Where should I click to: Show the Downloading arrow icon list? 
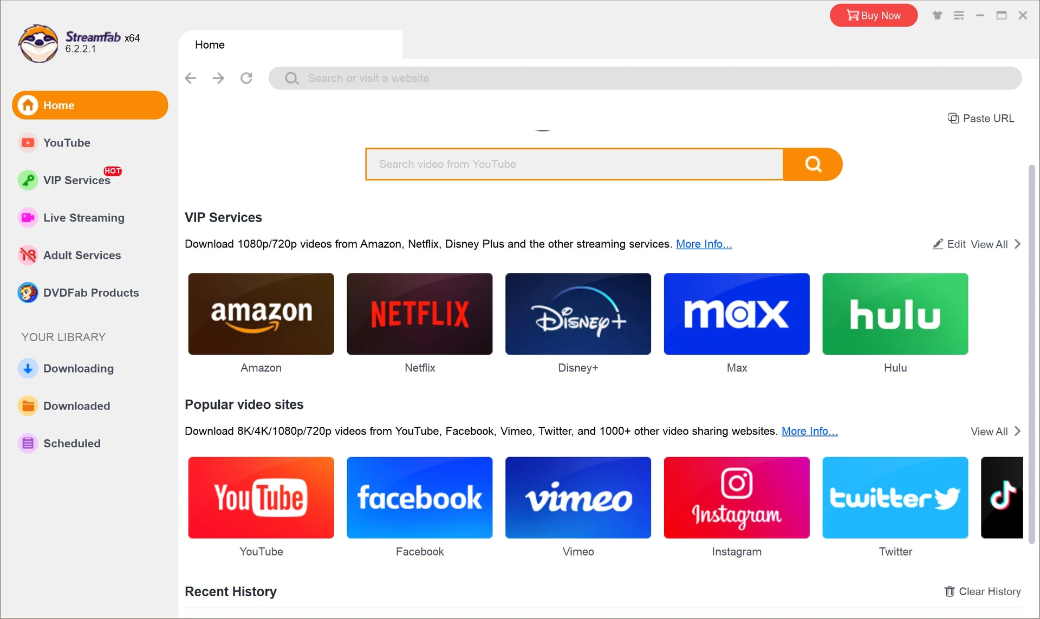point(28,368)
